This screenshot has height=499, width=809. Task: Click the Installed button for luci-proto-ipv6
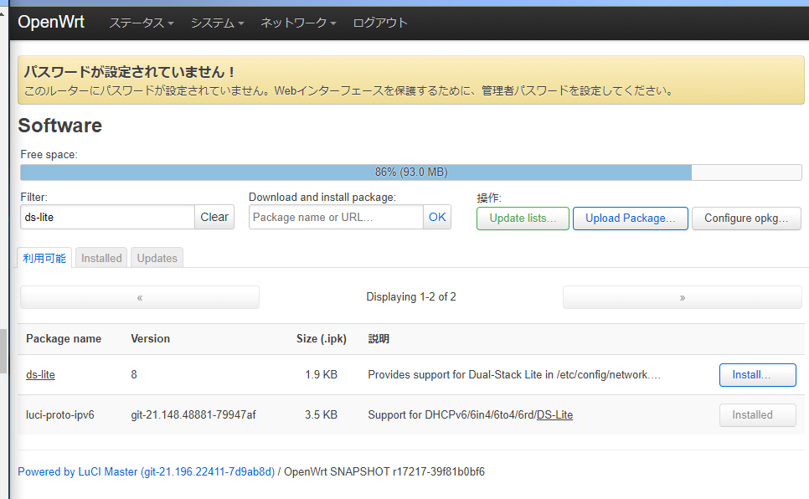click(757, 415)
